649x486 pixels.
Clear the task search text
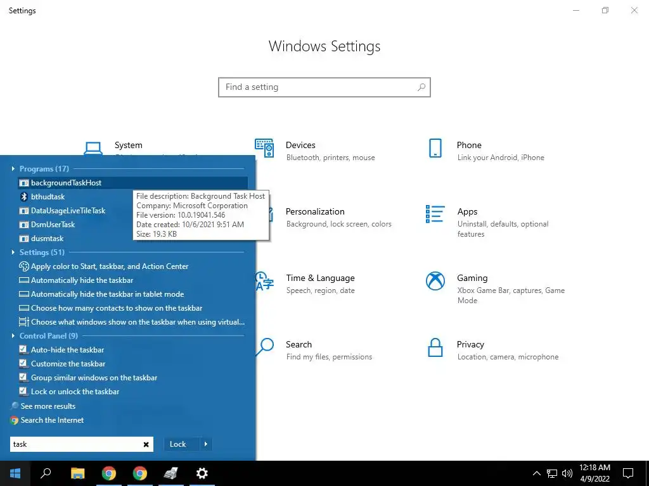tap(146, 444)
